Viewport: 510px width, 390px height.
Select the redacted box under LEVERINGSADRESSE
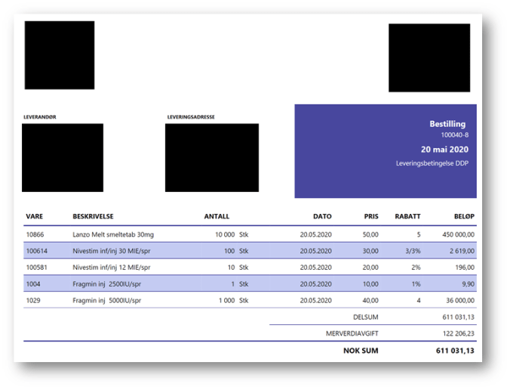tap(211, 157)
